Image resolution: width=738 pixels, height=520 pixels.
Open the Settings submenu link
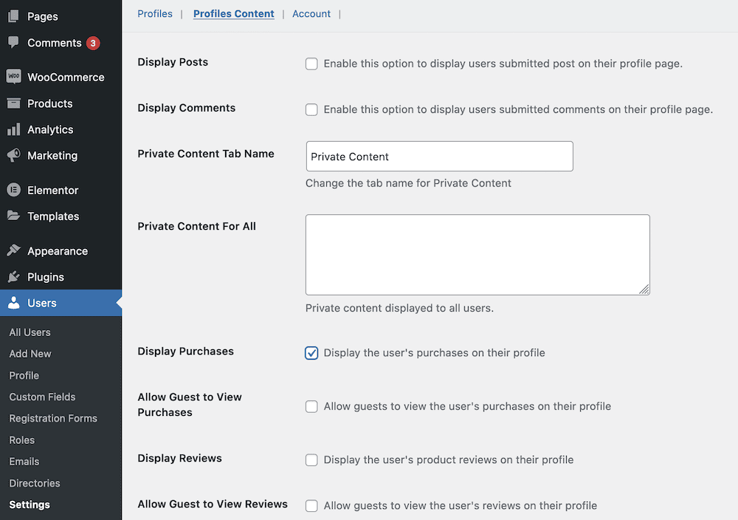pos(30,504)
